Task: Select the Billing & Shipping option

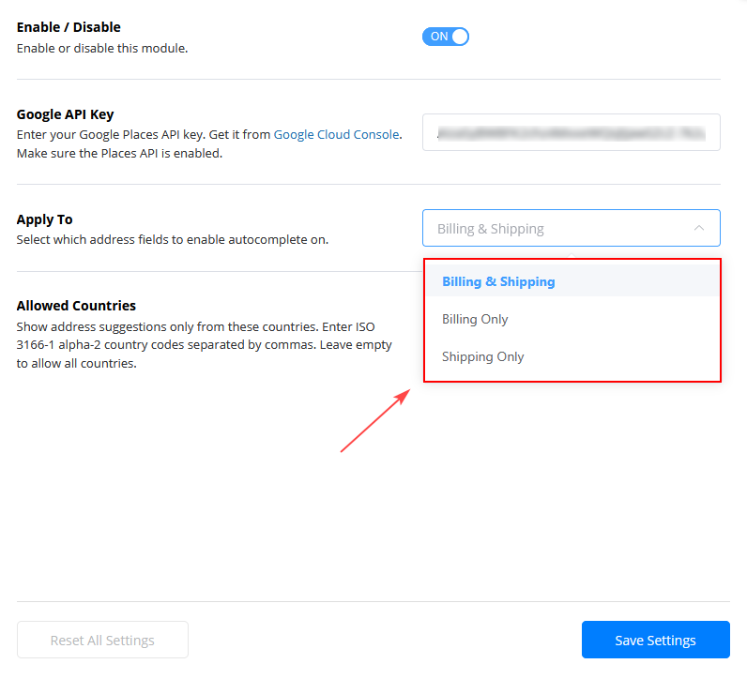Action: tap(498, 281)
